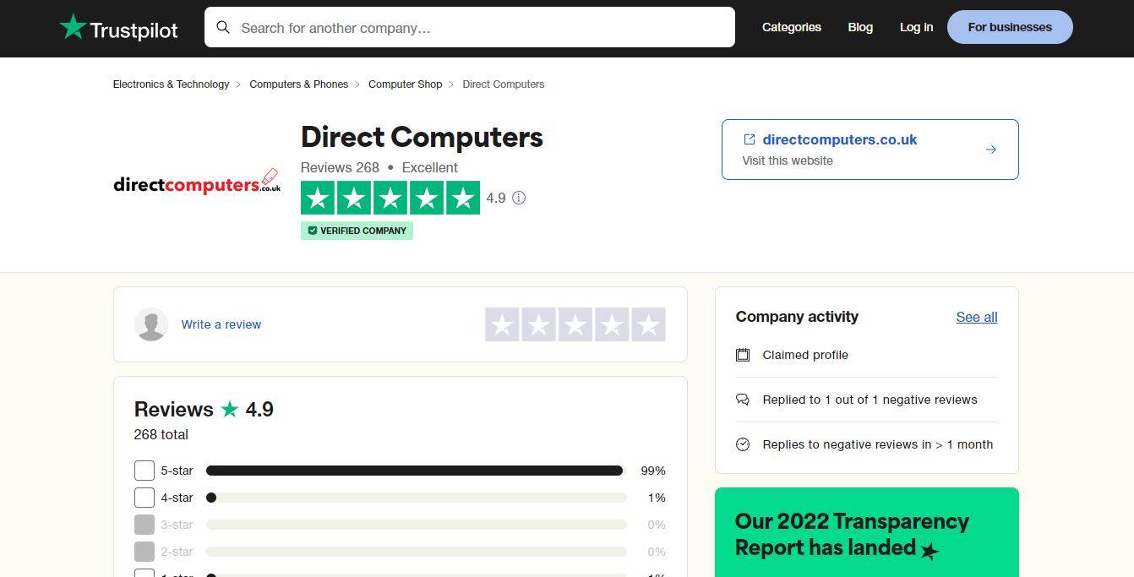Rate four stars in review box
This screenshot has width=1134, height=577.
(612, 324)
